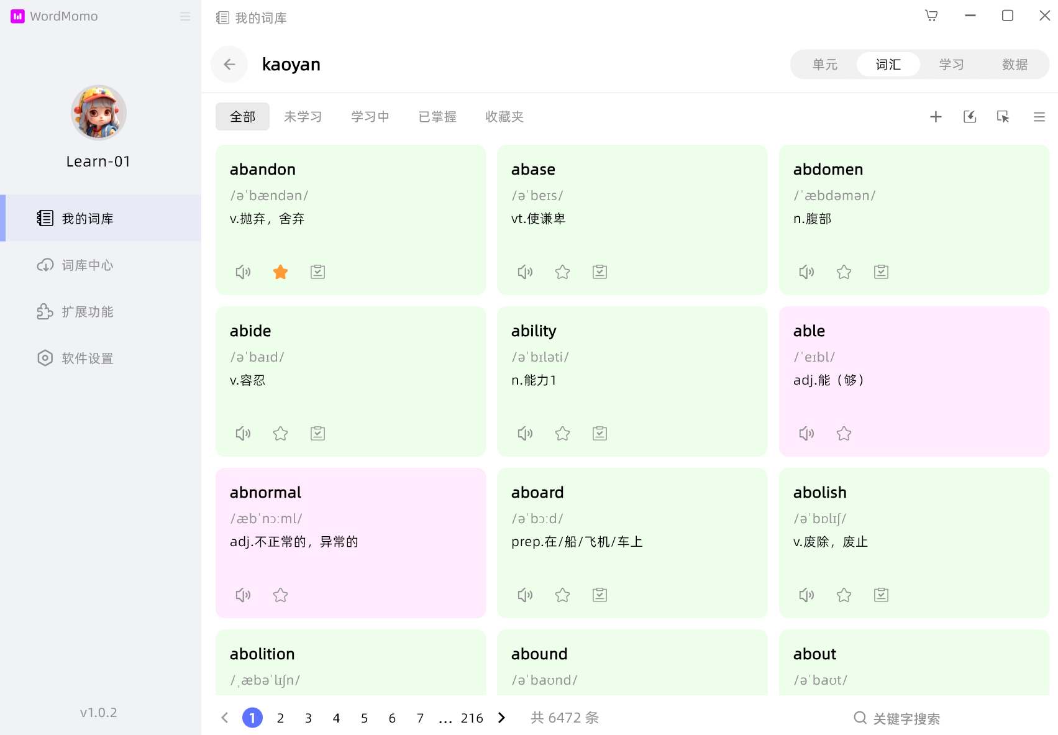Switch to the 学习 tab

click(x=952, y=65)
